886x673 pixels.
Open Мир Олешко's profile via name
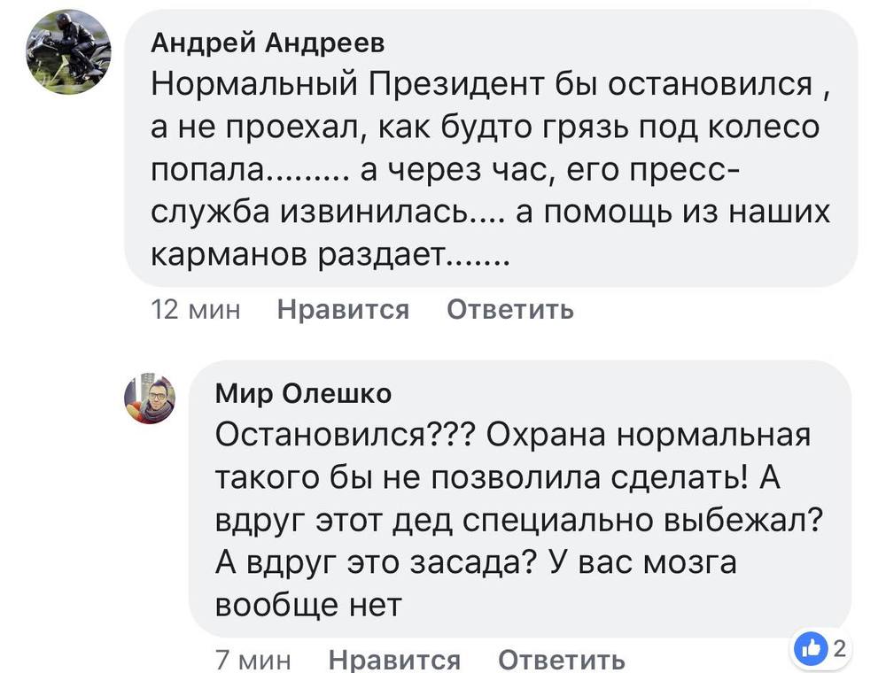pos(303,394)
